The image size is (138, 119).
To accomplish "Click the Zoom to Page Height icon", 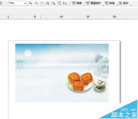I will click(65, 3).
